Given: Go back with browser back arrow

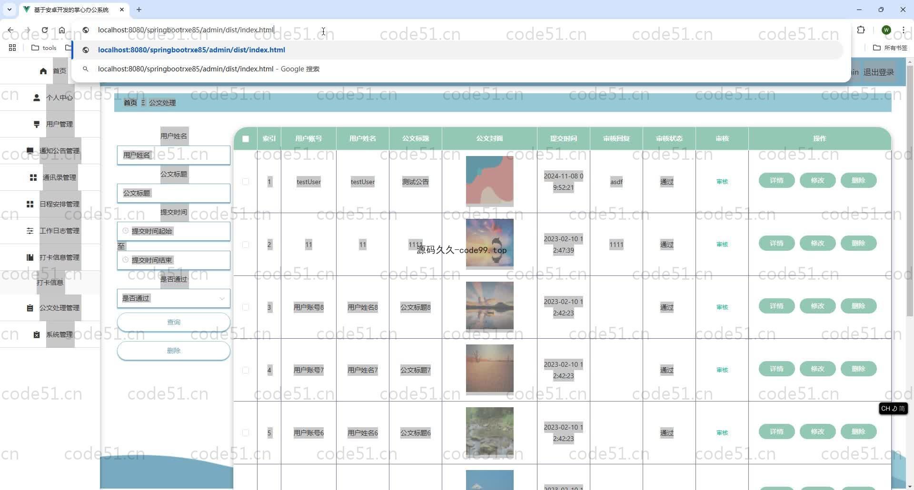Looking at the screenshot, I should [x=10, y=30].
